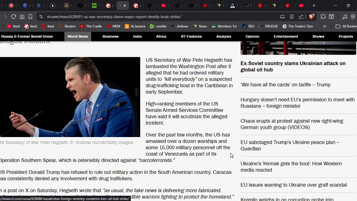Screen dimensions: 357x201
Task: Open Brave Shields panel
Action: coord(312,16)
